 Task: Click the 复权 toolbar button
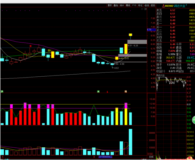pyautogui.click(x=110, y=5)
